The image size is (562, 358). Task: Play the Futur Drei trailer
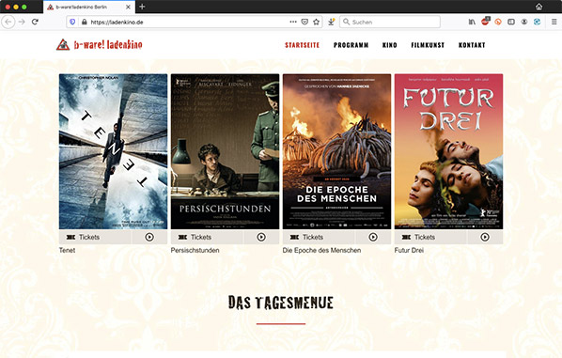[485, 237]
